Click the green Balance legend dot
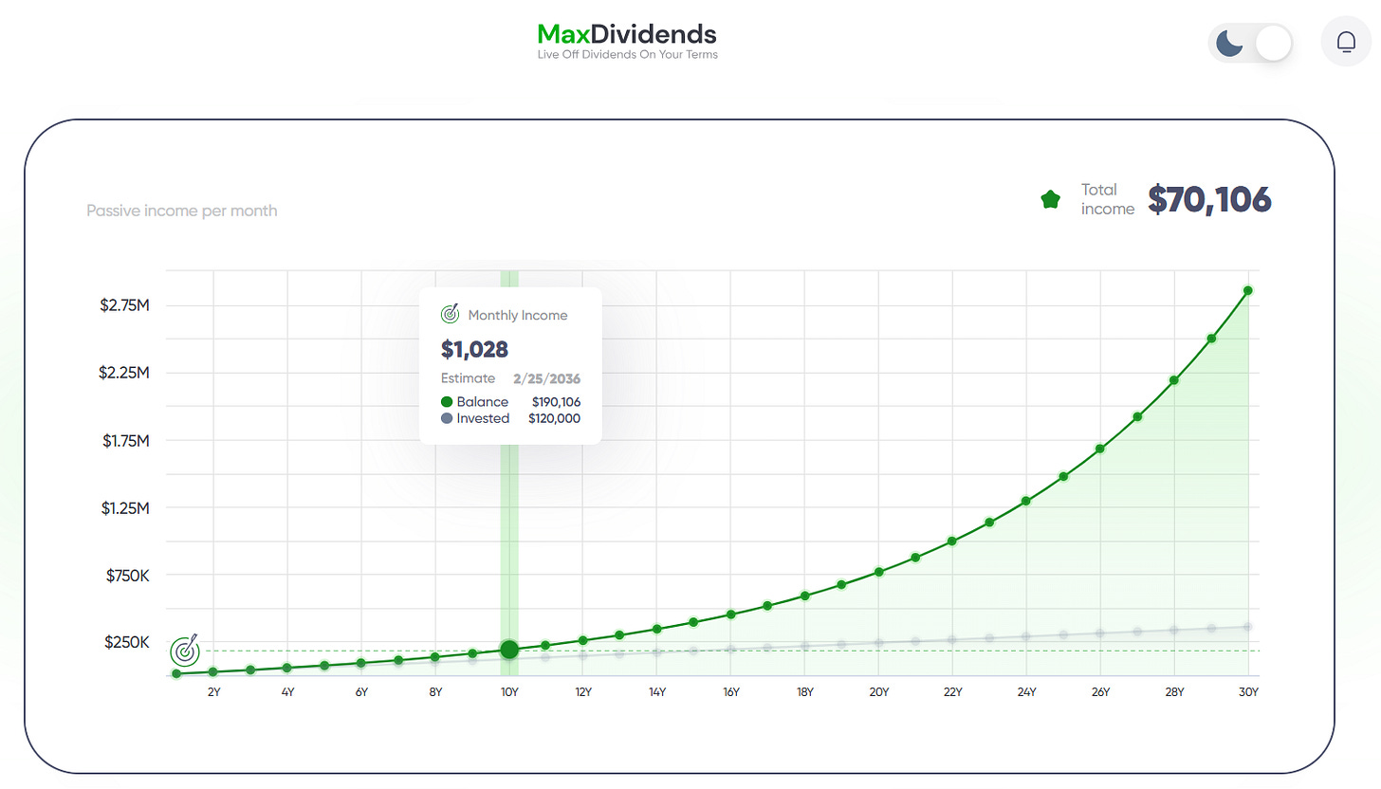 coord(447,402)
